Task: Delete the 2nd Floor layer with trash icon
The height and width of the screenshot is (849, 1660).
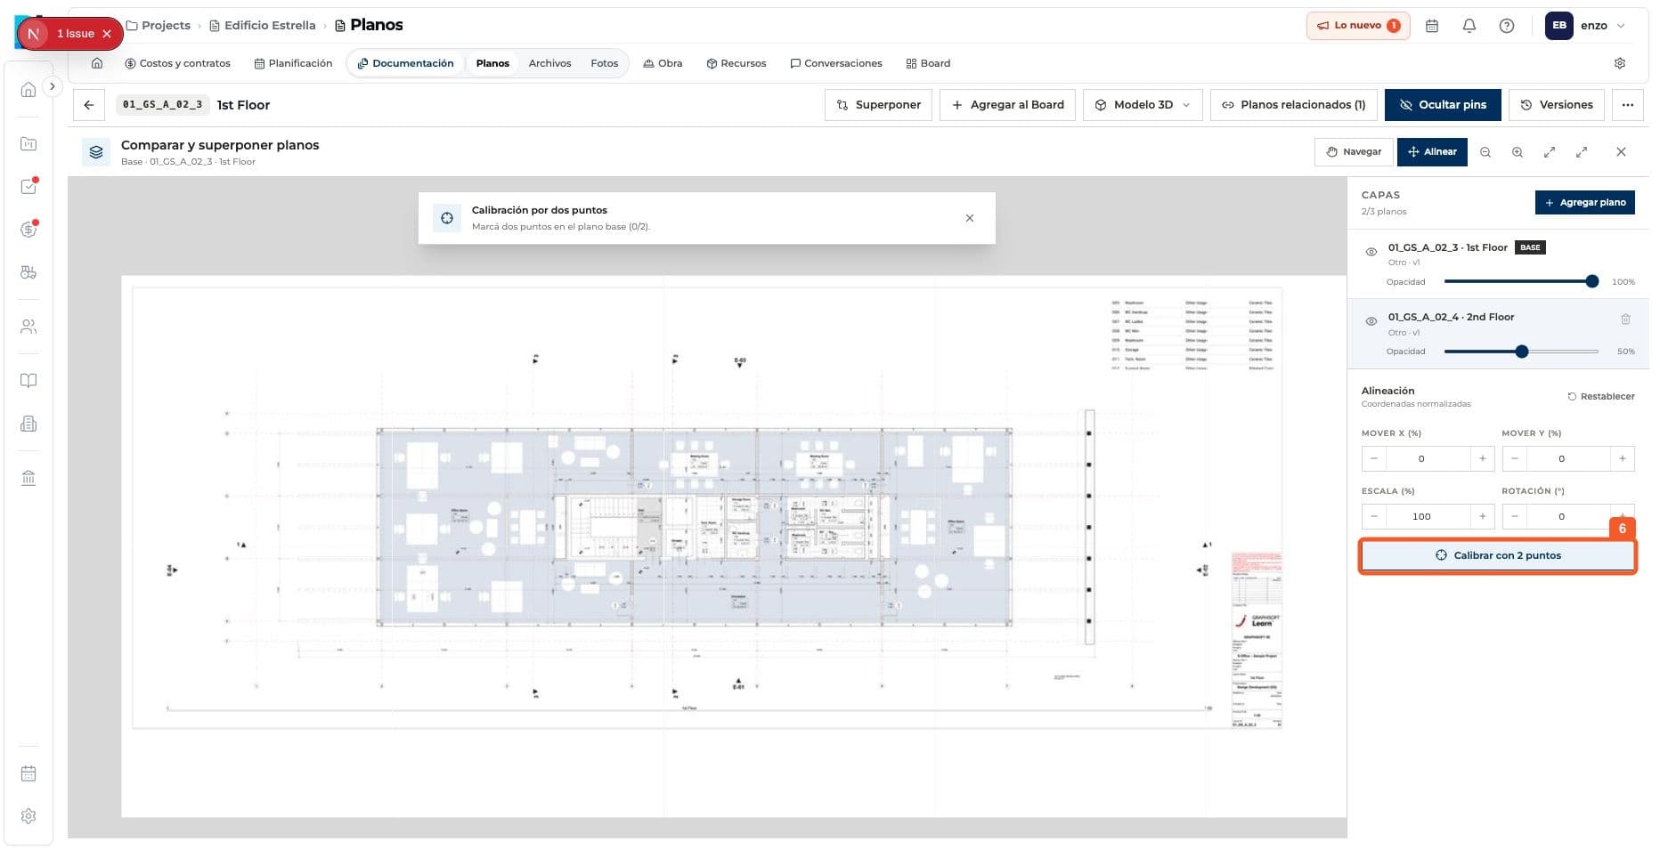Action: click(x=1625, y=319)
